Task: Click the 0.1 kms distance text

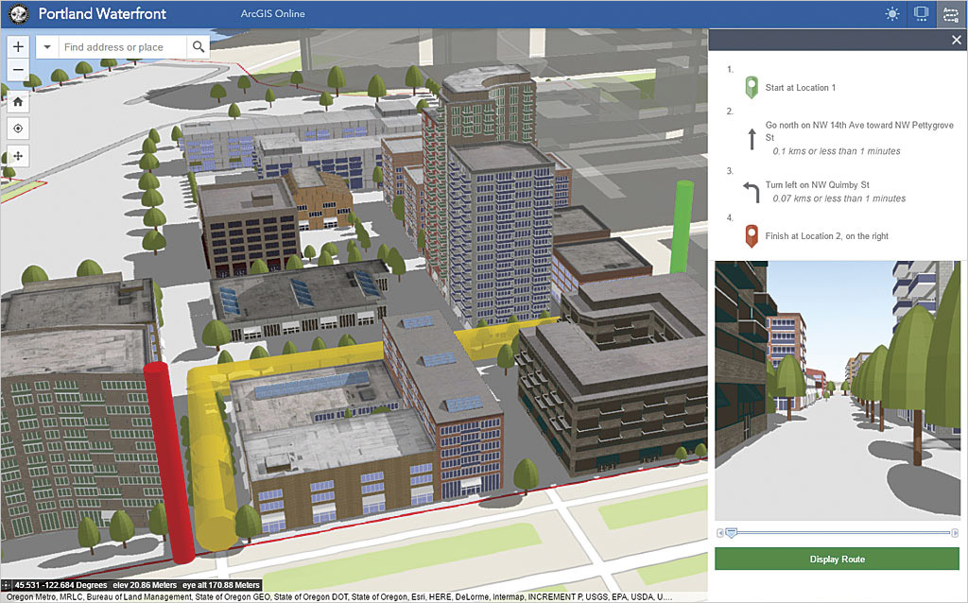Action: point(836,151)
